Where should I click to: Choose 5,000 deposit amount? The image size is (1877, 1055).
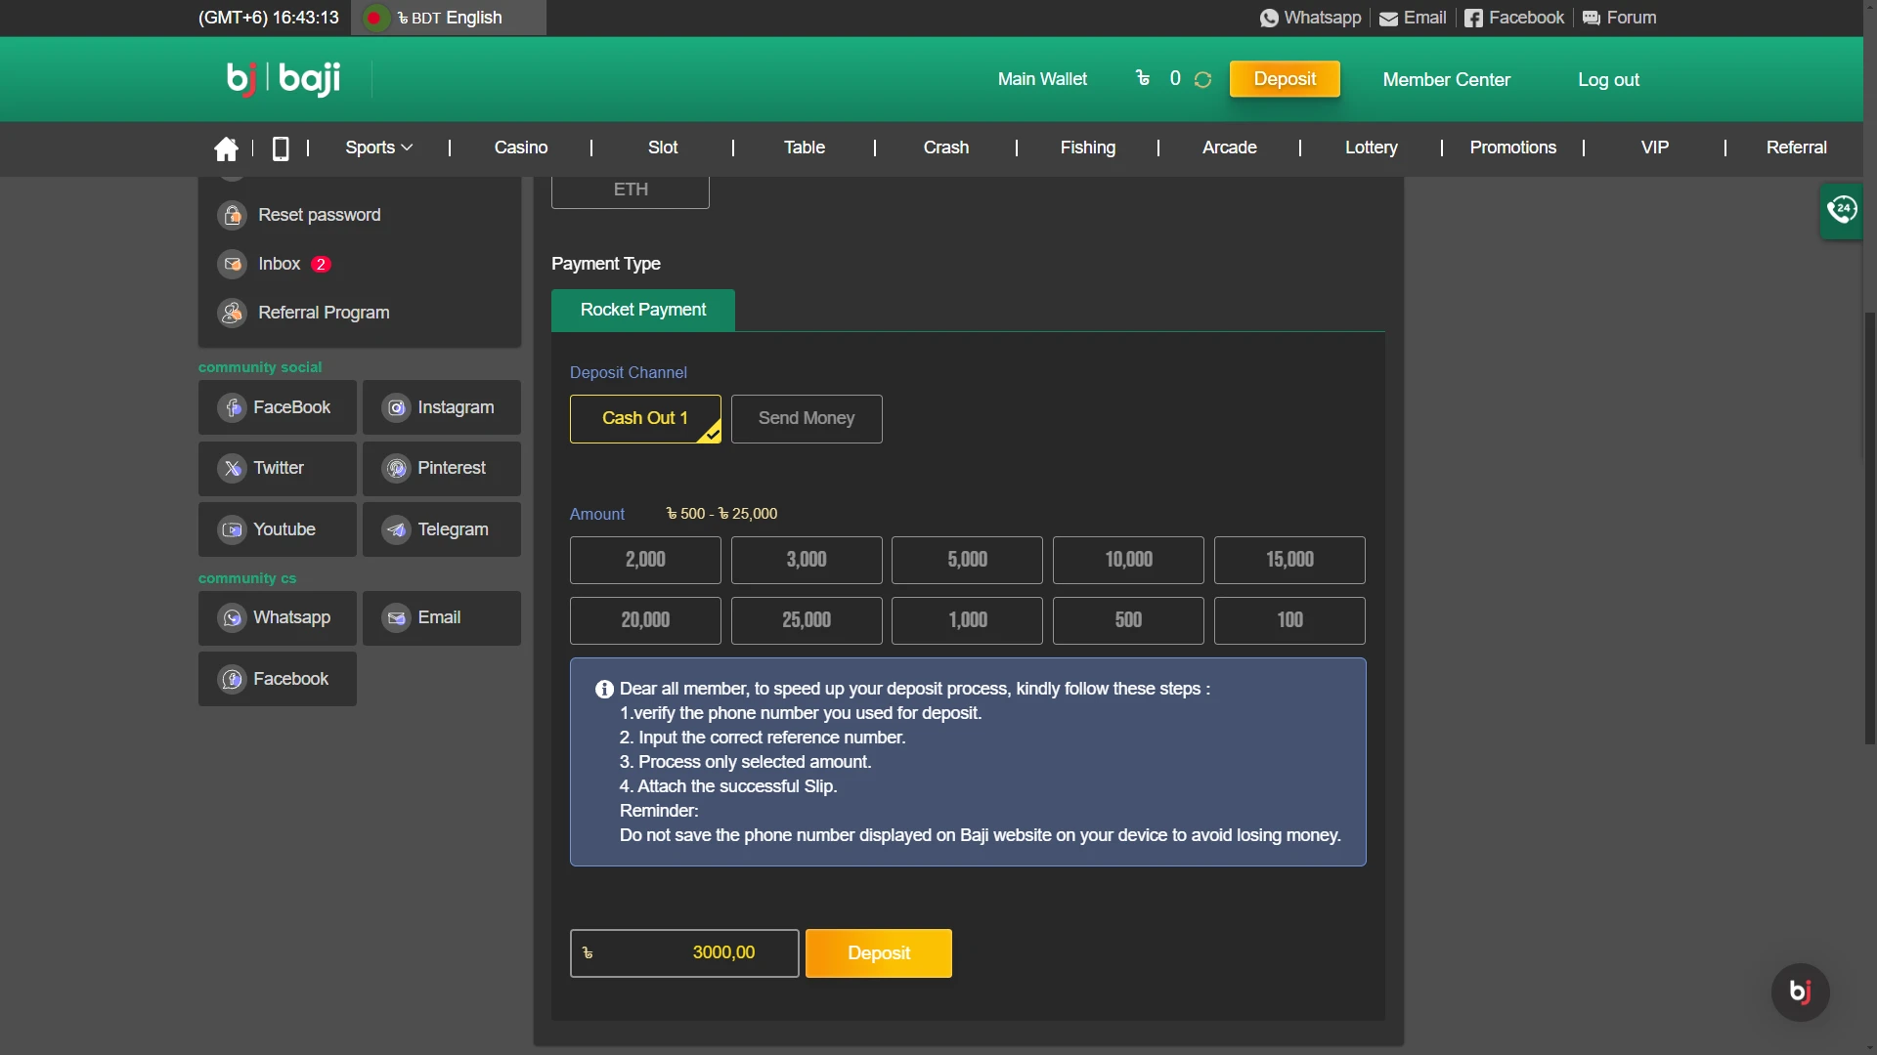pos(967,560)
